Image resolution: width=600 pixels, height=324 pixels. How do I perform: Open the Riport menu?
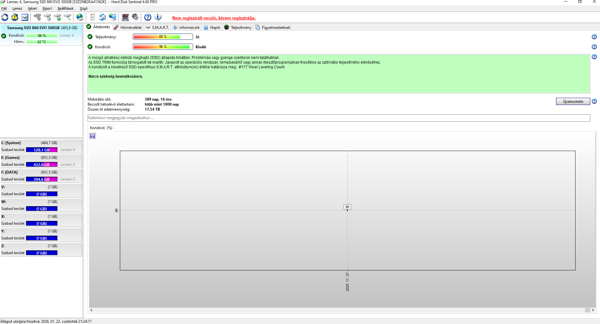pos(47,8)
